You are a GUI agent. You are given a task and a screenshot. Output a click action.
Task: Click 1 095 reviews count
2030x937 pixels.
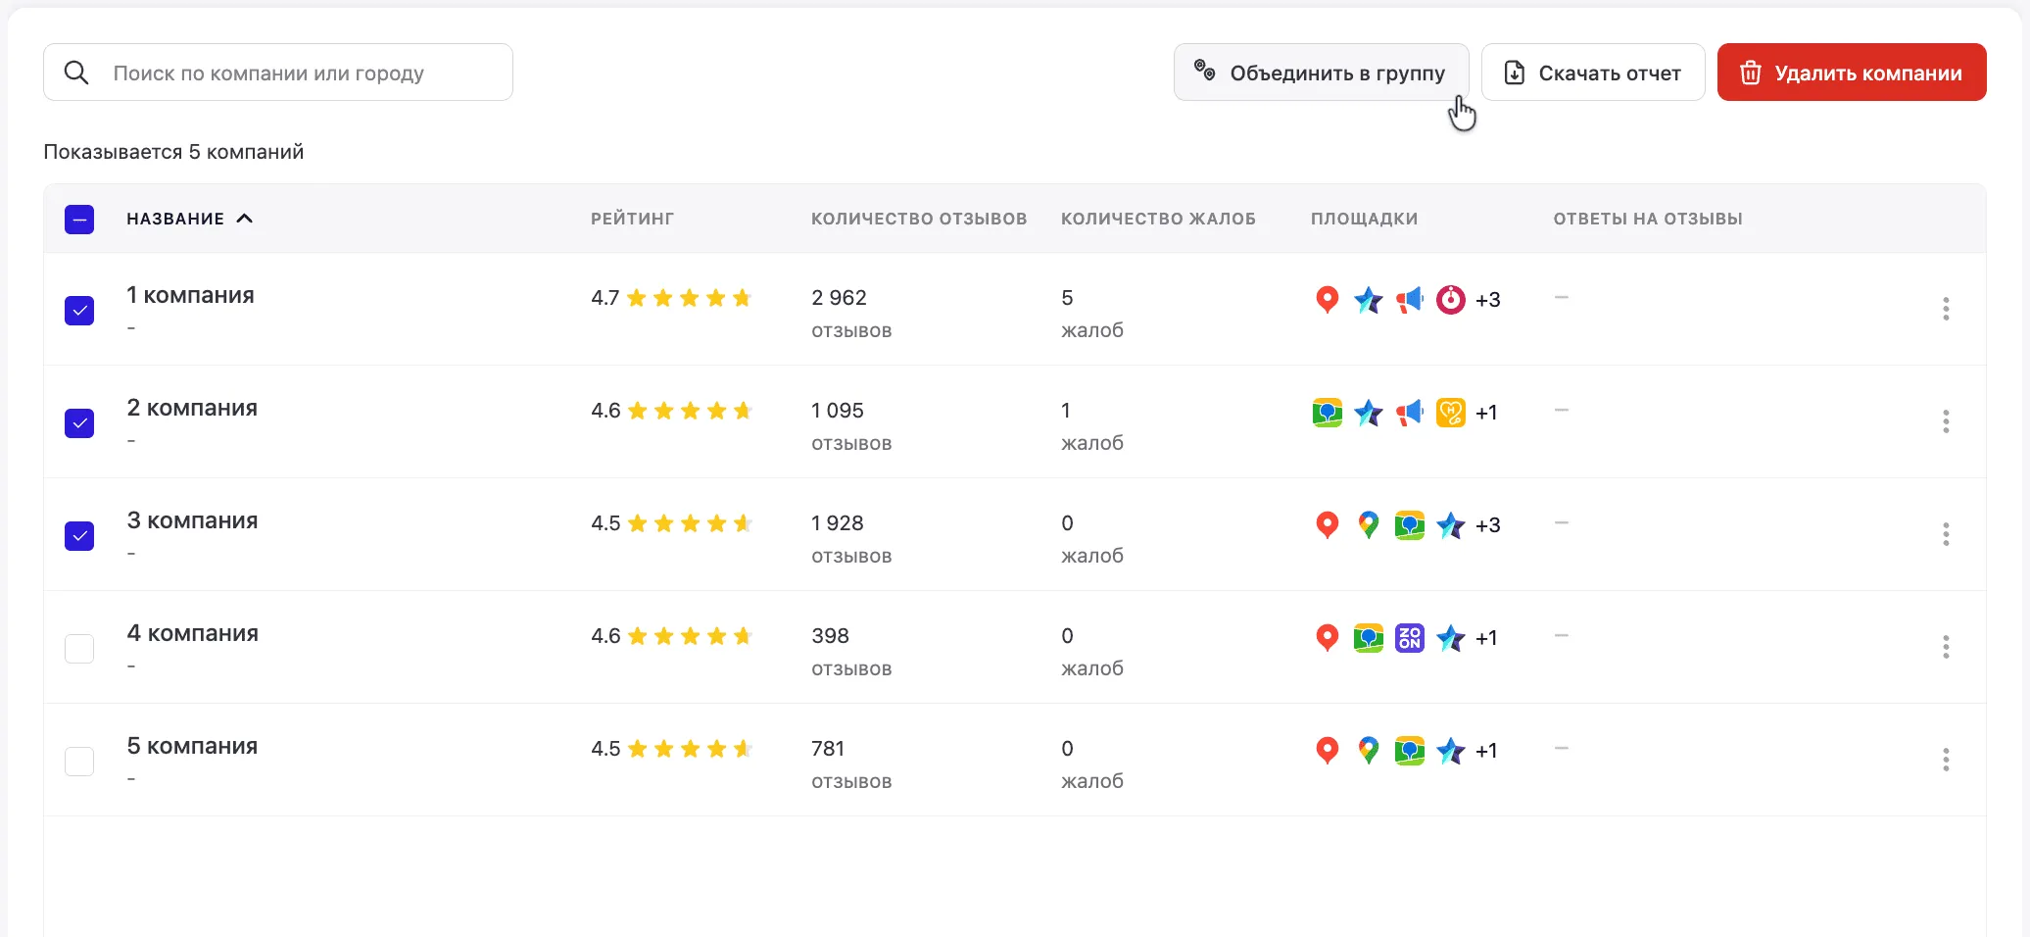pos(838,411)
